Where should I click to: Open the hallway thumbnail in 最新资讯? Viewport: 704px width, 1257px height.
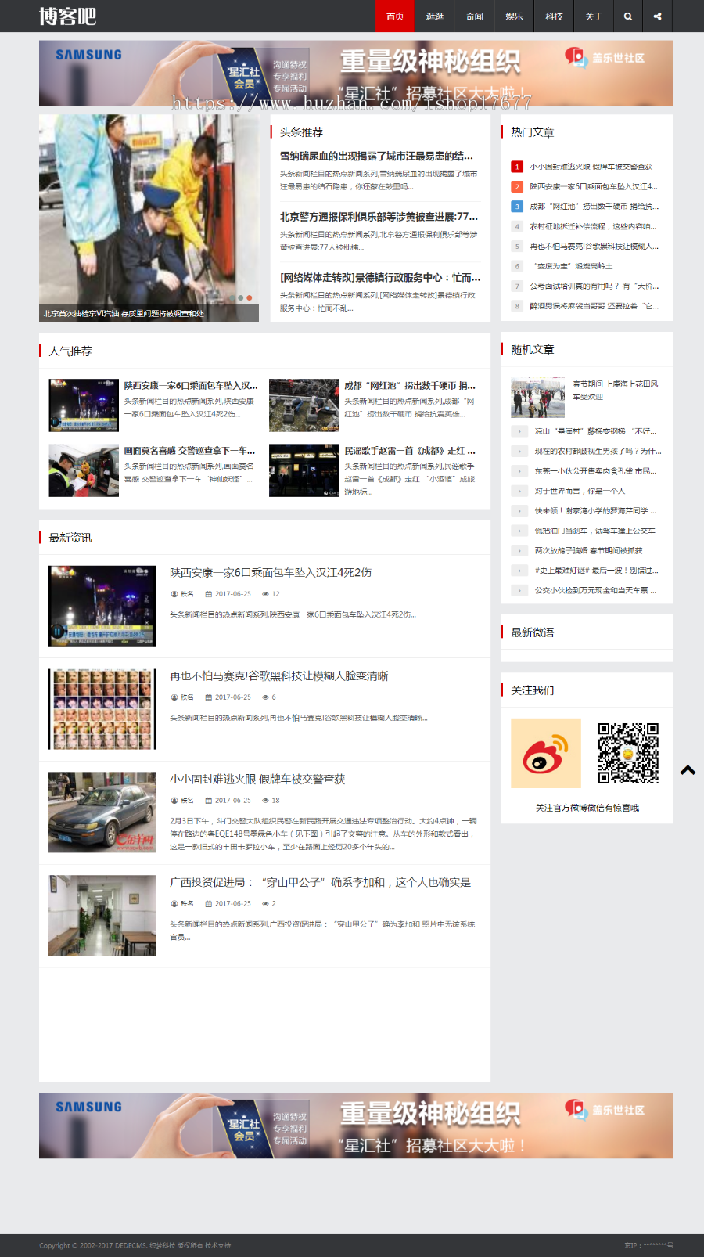(102, 916)
